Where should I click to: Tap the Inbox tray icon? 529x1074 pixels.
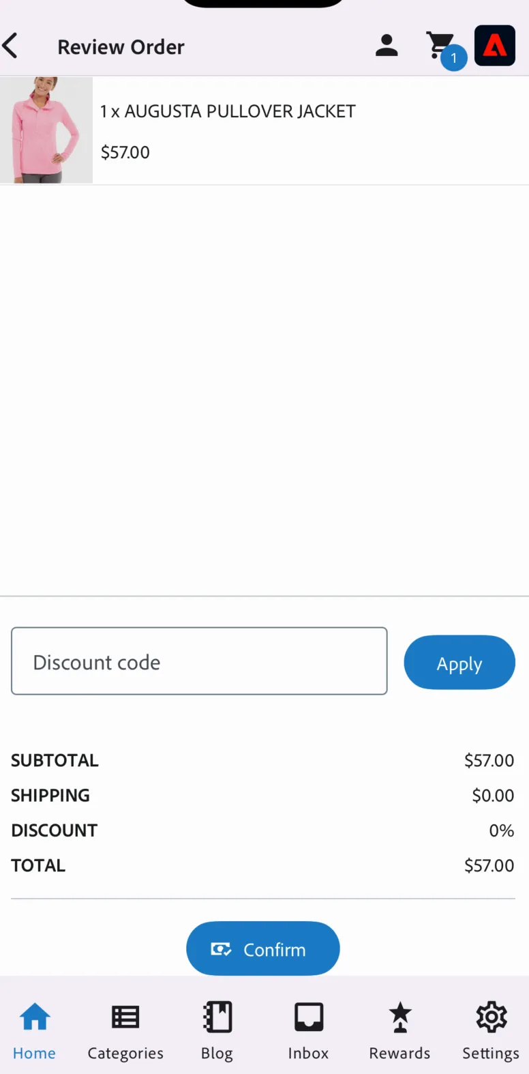309,1017
